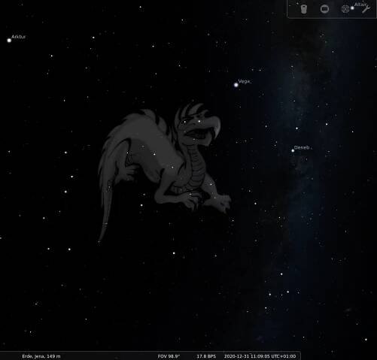Viewport: 377px width, 360px height.
Task: Click the "17.8 FPS" status value
Action: pos(206,356)
